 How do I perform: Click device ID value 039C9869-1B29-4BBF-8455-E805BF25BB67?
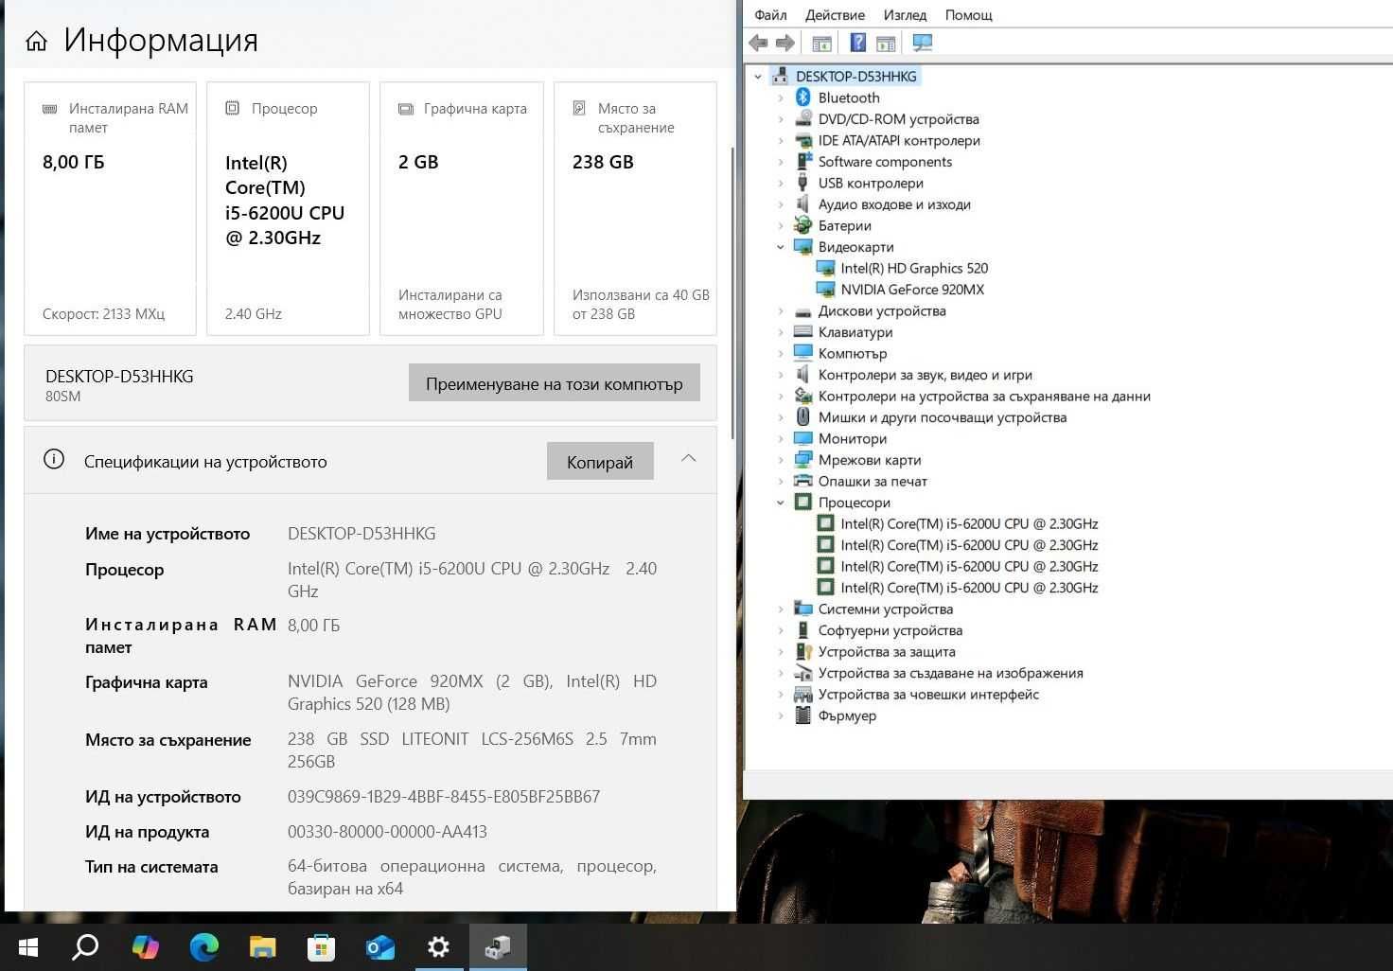[444, 797]
